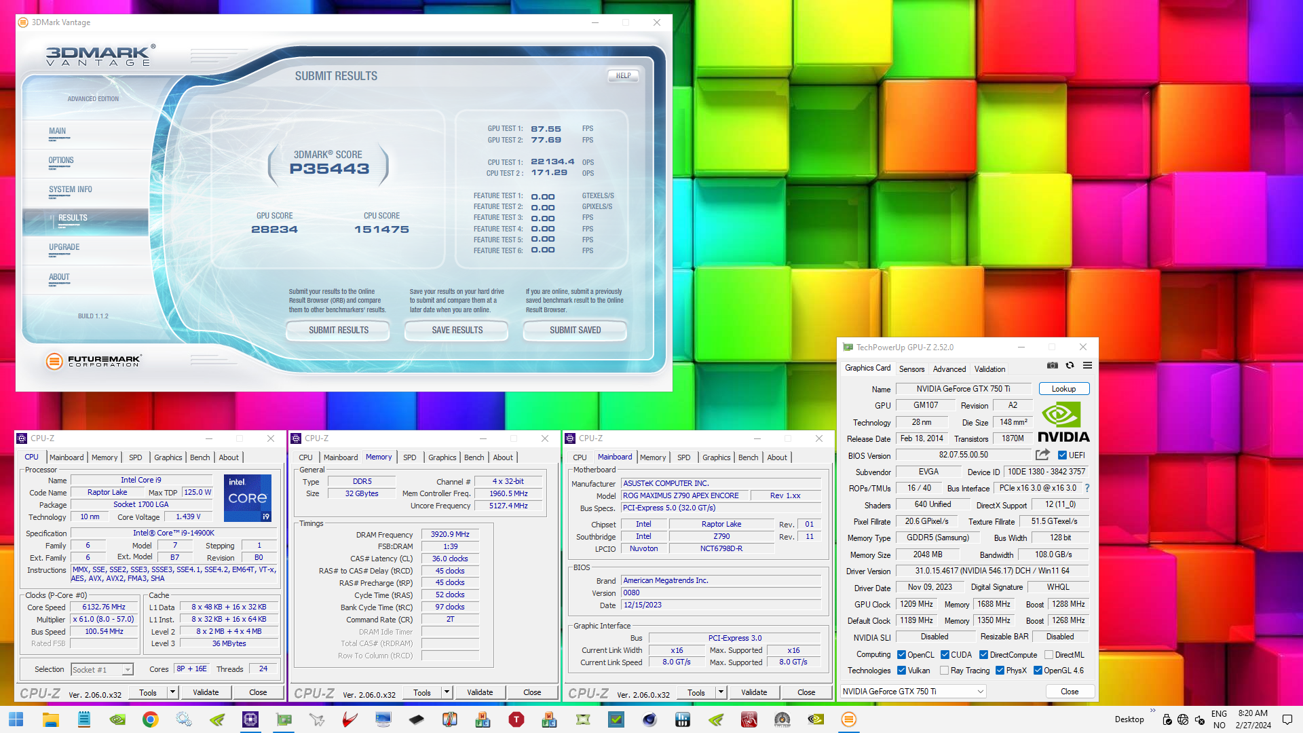Select the orange 3DMark Vantage taskbar icon
The width and height of the screenshot is (1303, 733).
(x=849, y=719)
